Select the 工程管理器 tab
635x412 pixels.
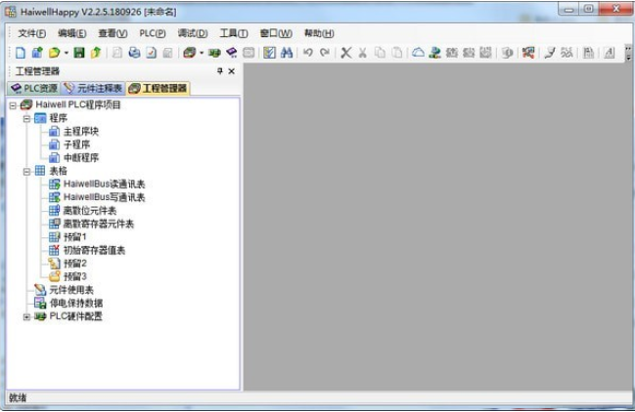158,88
